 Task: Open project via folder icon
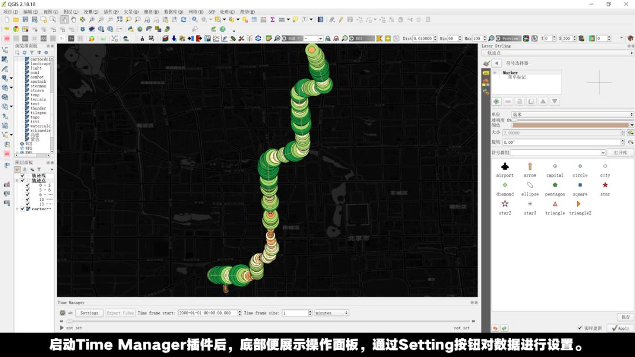[x=16, y=19]
